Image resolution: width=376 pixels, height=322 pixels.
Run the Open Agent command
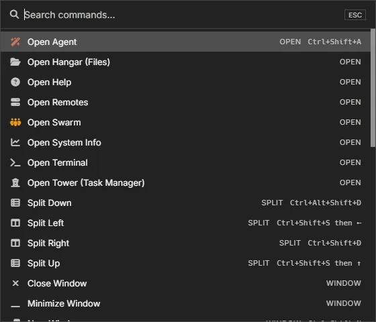[185, 42]
